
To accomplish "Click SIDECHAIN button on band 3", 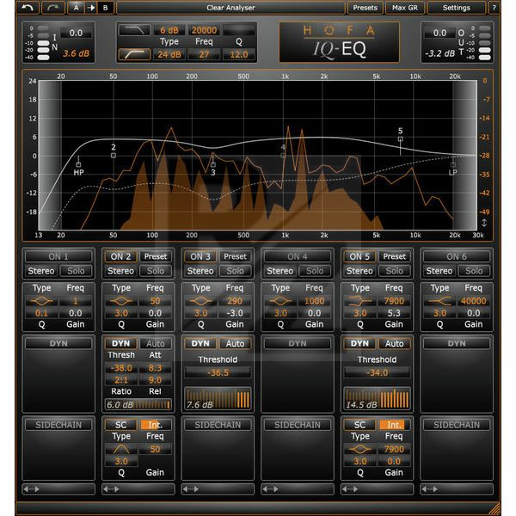I will pyautogui.click(x=218, y=425).
